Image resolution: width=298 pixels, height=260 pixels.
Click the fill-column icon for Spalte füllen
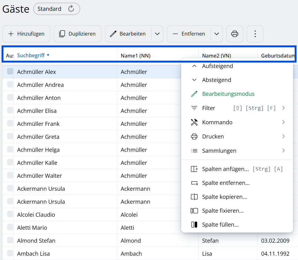click(194, 225)
